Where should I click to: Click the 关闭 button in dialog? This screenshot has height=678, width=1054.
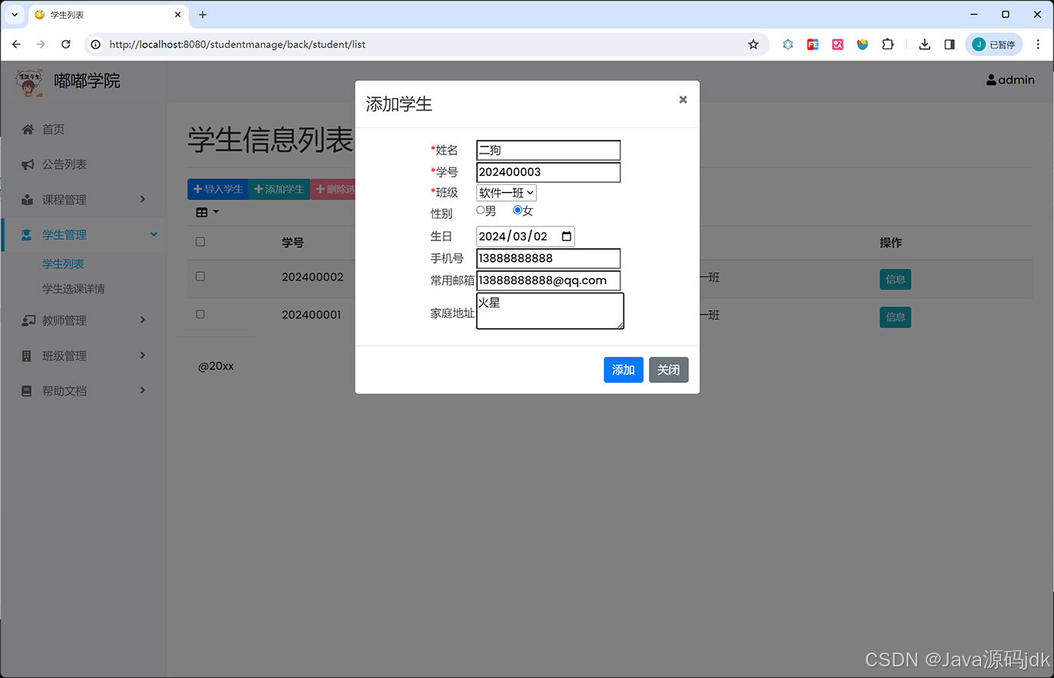[x=669, y=370]
